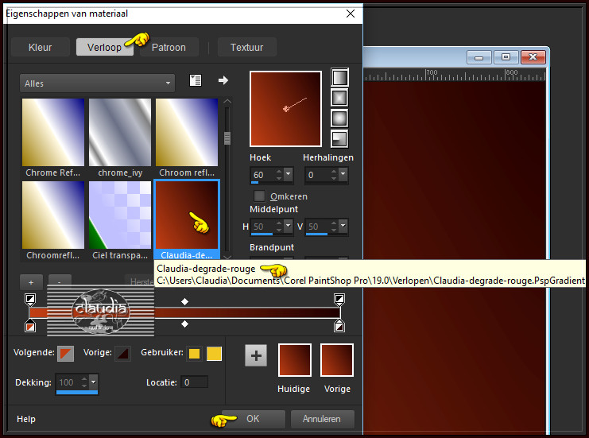This screenshot has height=438, width=589.
Task: Click the Help button
Action: [26, 419]
